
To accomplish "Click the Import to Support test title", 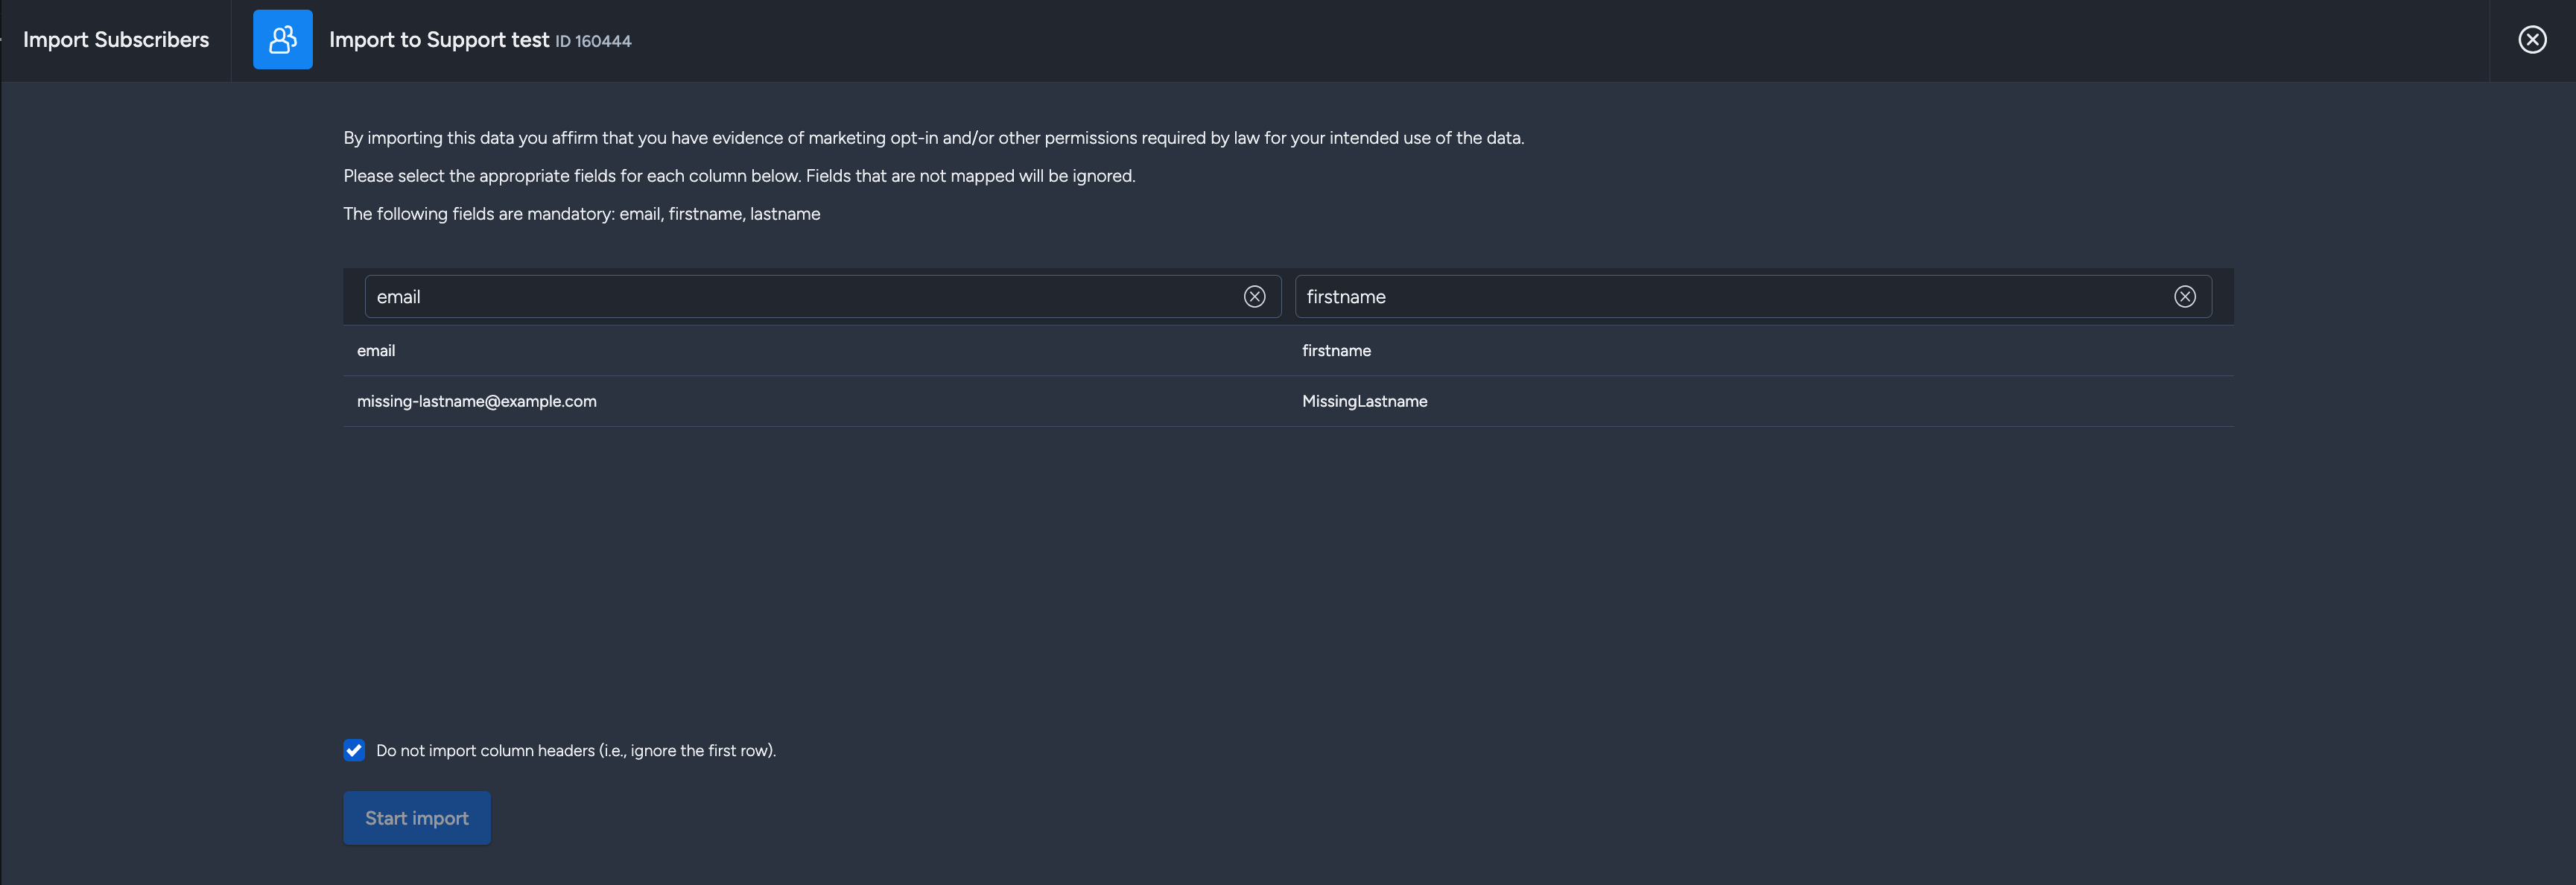I will tap(439, 40).
